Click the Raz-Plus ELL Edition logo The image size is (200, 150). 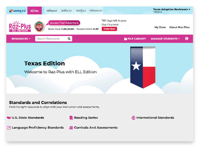coord(20,26)
